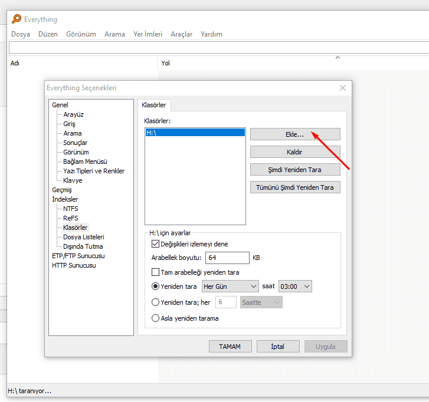Select İndeksler in the options tree
This screenshot has width=429, height=402.
point(65,199)
